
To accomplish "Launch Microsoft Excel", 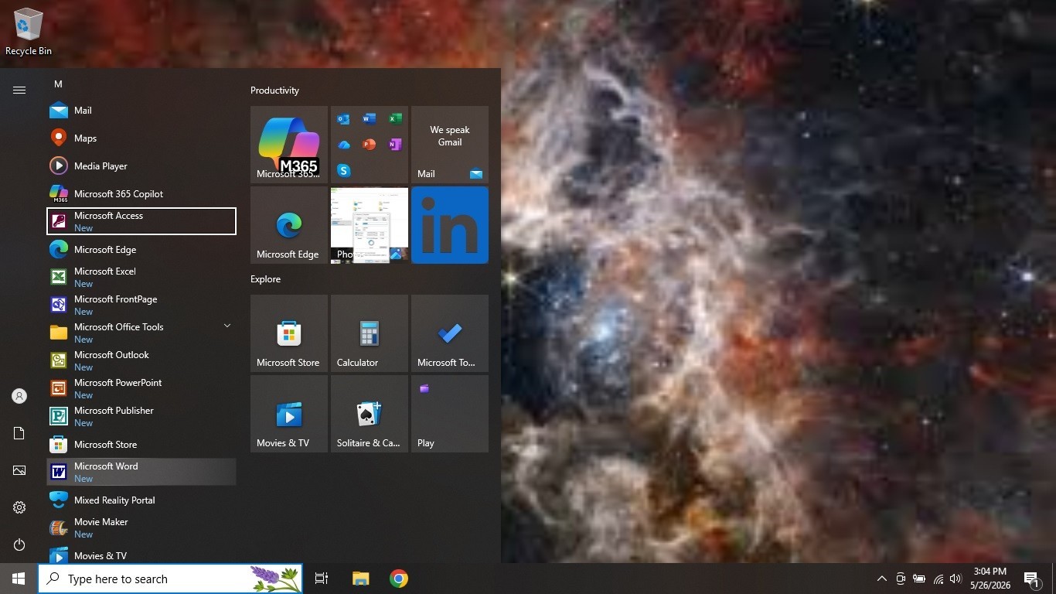I will [141, 278].
